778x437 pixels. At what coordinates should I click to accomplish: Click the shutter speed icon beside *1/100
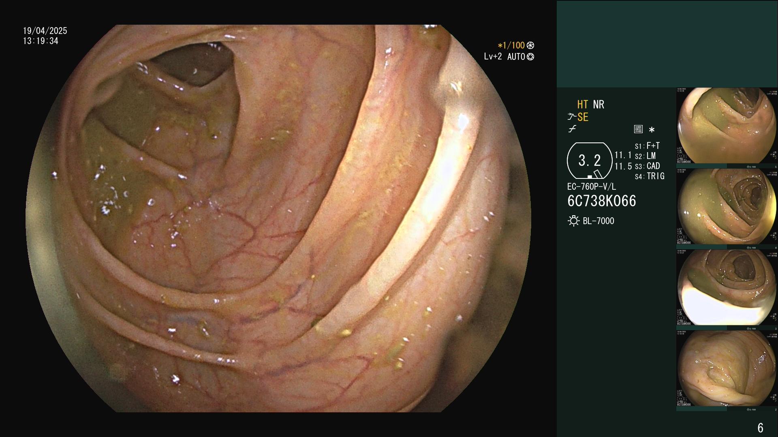[x=530, y=46]
